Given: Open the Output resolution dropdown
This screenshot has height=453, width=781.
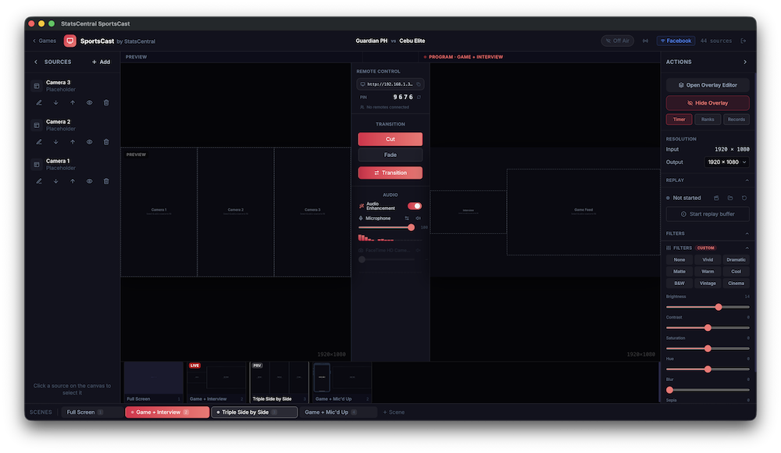Looking at the screenshot, I should pos(726,162).
